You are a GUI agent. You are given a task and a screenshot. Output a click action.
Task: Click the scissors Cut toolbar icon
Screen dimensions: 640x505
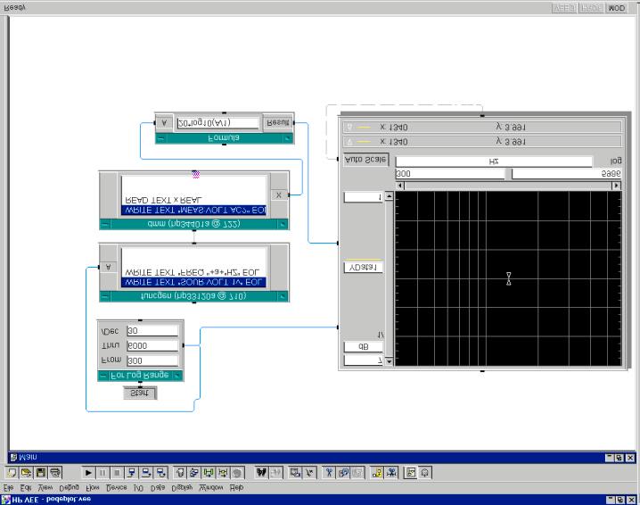coord(329,473)
